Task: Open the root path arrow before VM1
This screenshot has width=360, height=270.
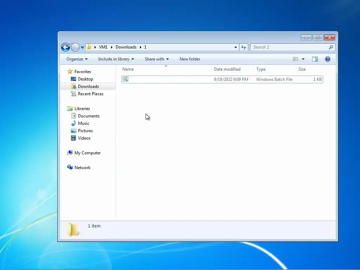Action: (x=95, y=47)
